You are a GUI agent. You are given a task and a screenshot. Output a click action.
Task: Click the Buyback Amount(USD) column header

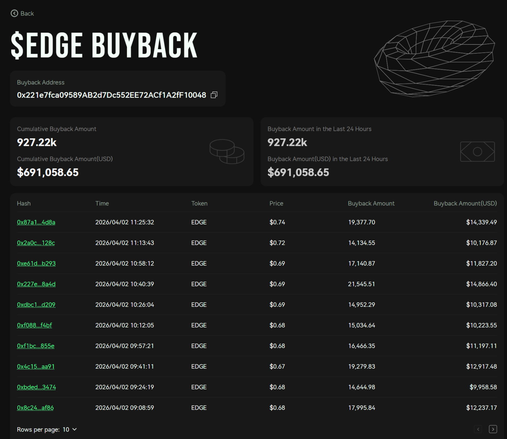coord(465,203)
